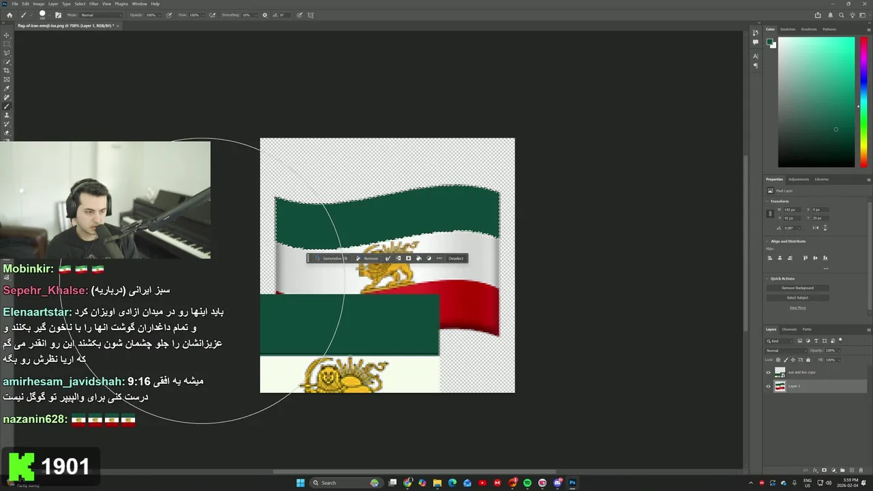The width and height of the screenshot is (873, 491).
Task: Open the Brush Settings panel icon
Action: tap(58, 15)
